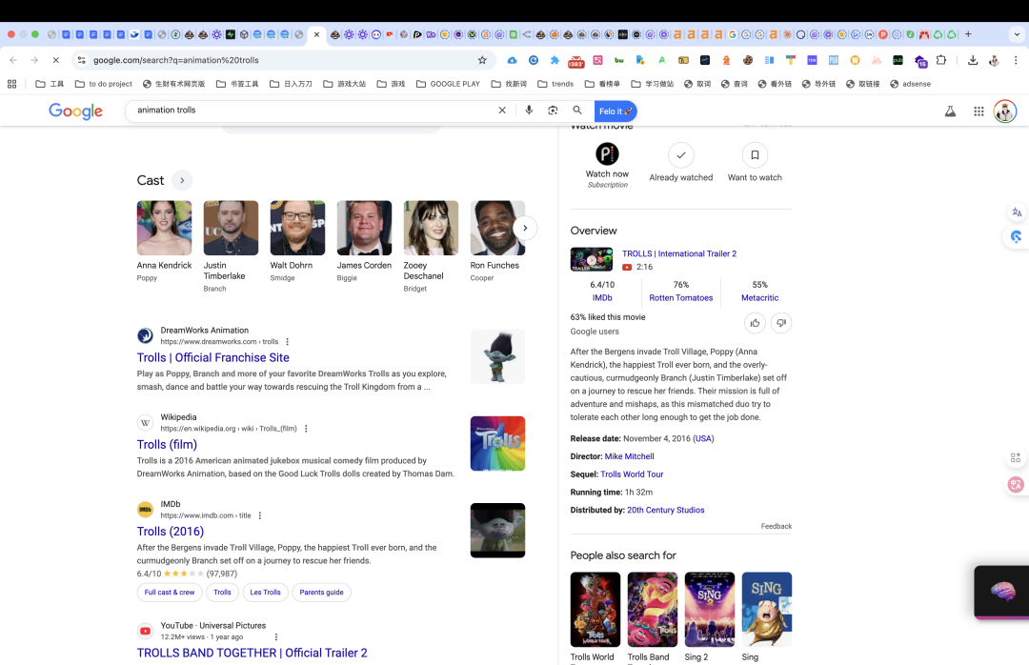Select James Corden cast photo
This screenshot has width=1029, height=665.
(364, 228)
